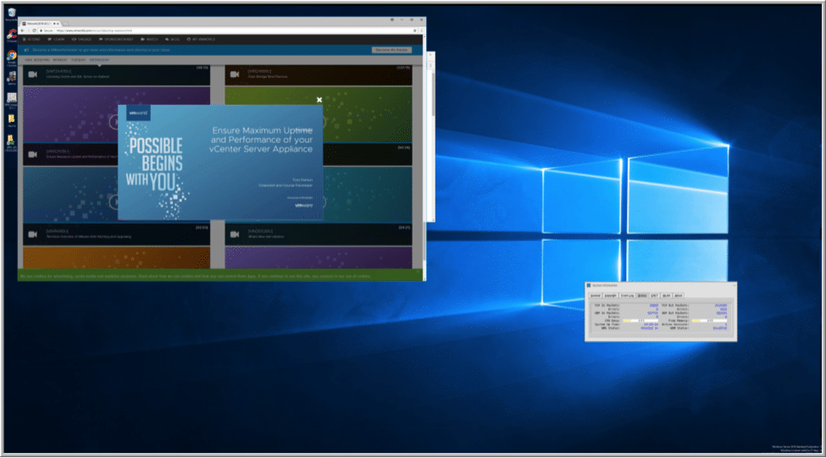This screenshot has height=458, width=826.
Task: Click camera icon of Ensure Maximum Uptime card
Action: 33,154
